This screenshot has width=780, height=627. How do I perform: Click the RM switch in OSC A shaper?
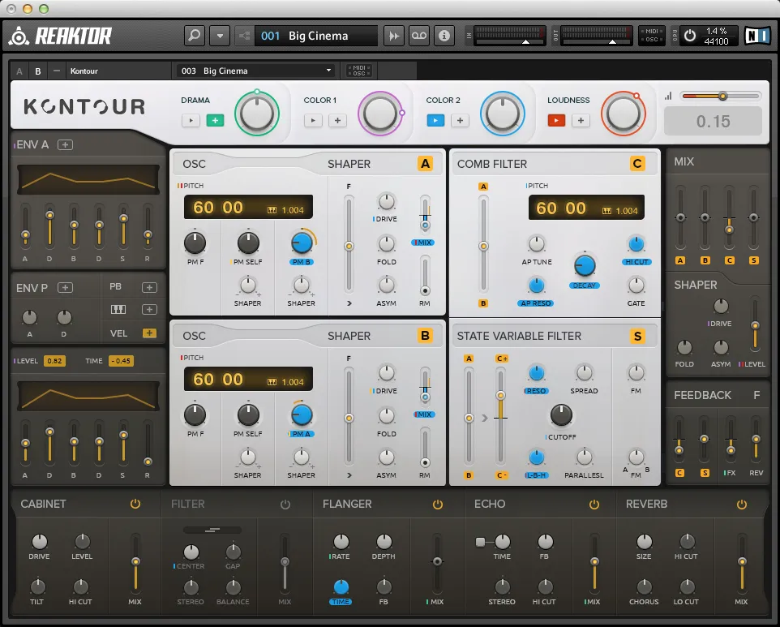pos(424,290)
